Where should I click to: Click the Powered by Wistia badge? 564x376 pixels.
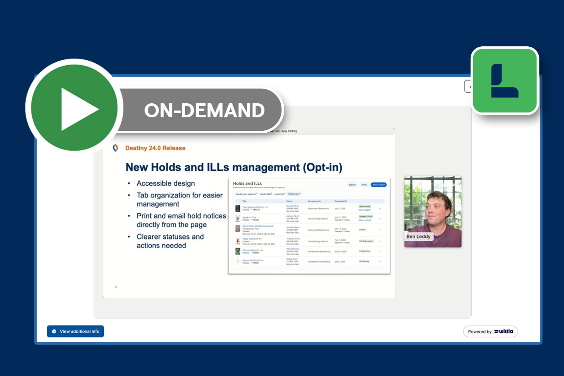[490, 332]
